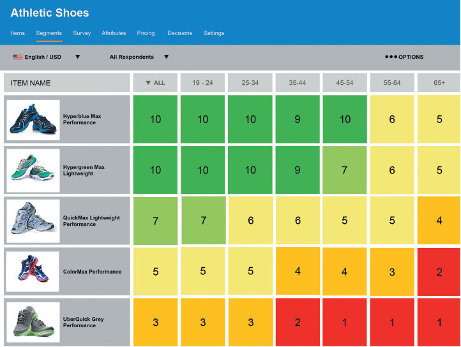Switch to the Items tab
This screenshot has width=461, height=347.
click(x=18, y=33)
